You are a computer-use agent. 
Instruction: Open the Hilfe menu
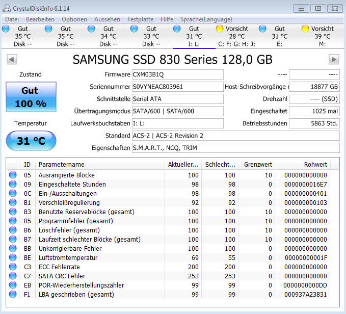coord(167,19)
